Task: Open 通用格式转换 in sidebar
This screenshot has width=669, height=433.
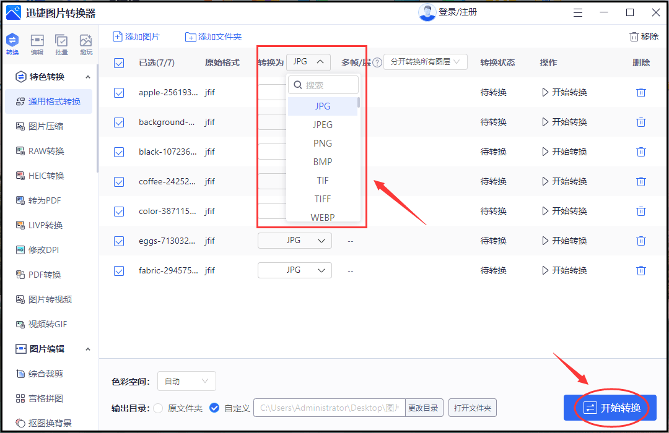Action: coord(49,101)
